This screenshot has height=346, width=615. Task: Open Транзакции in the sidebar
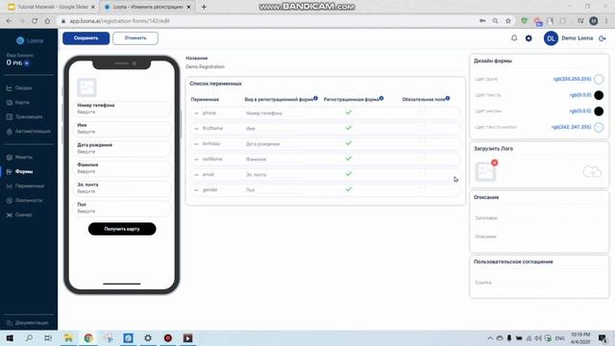(28, 117)
